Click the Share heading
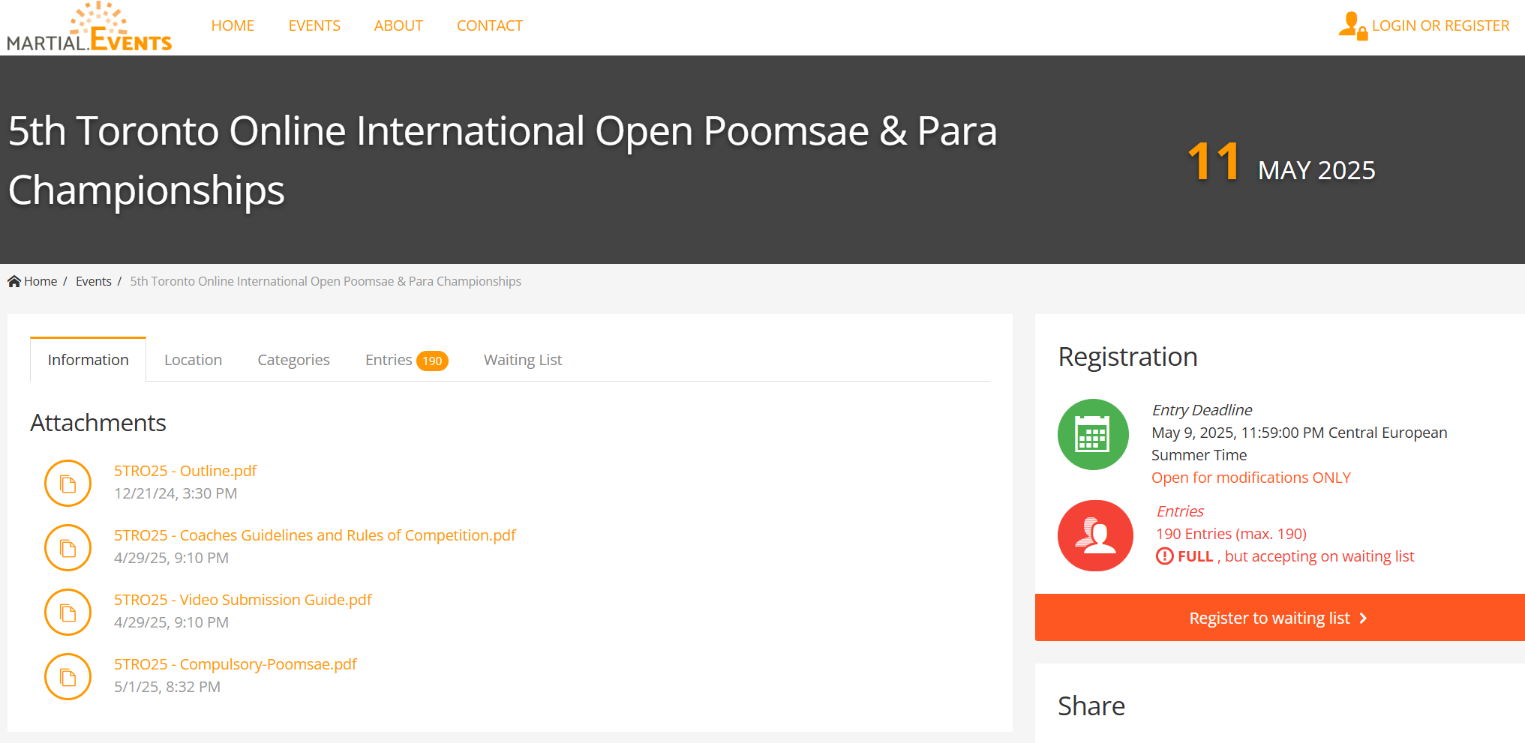 (1091, 706)
